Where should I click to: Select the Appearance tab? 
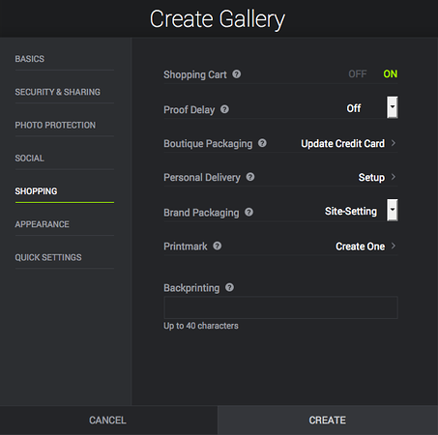pyautogui.click(x=43, y=224)
